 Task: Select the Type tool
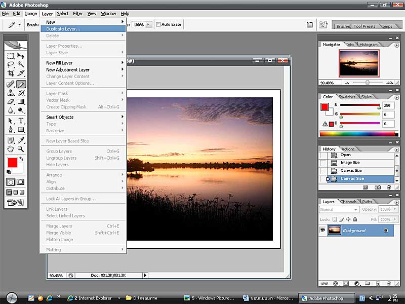click(x=21, y=121)
